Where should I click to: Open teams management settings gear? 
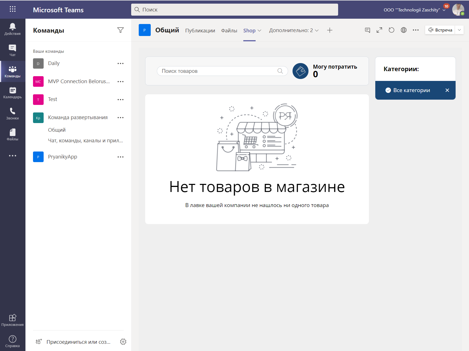coord(123,342)
